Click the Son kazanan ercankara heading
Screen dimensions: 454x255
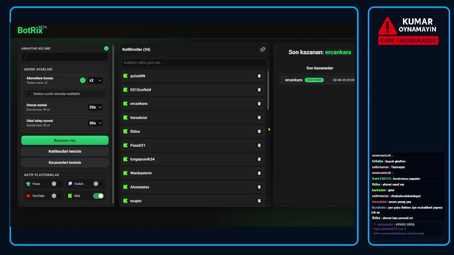click(x=320, y=52)
